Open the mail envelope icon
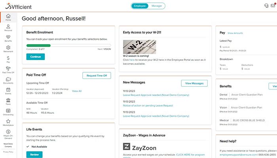 click(273, 6)
